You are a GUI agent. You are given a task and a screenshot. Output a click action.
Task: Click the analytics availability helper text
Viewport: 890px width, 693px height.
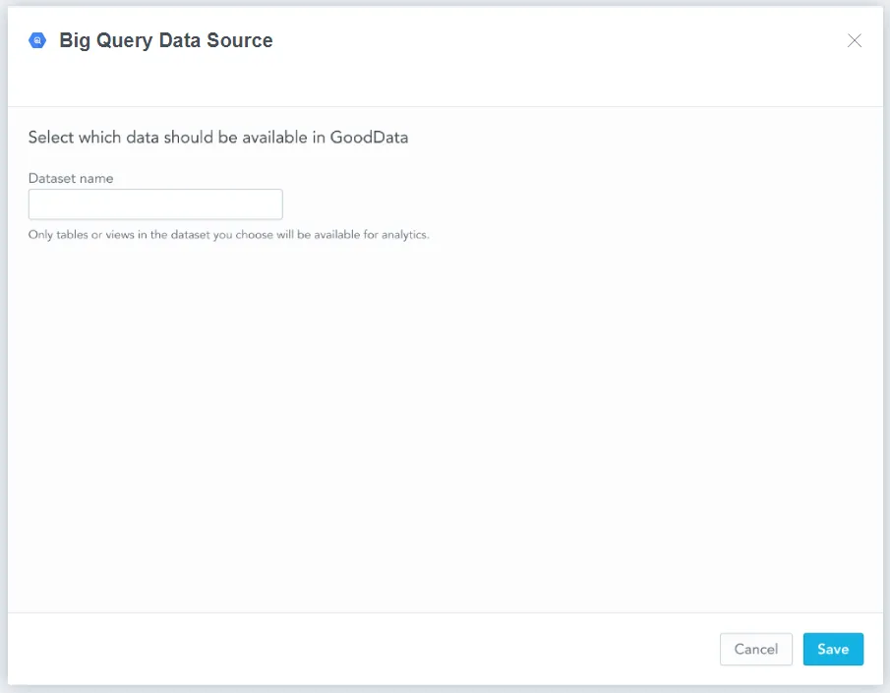(229, 234)
